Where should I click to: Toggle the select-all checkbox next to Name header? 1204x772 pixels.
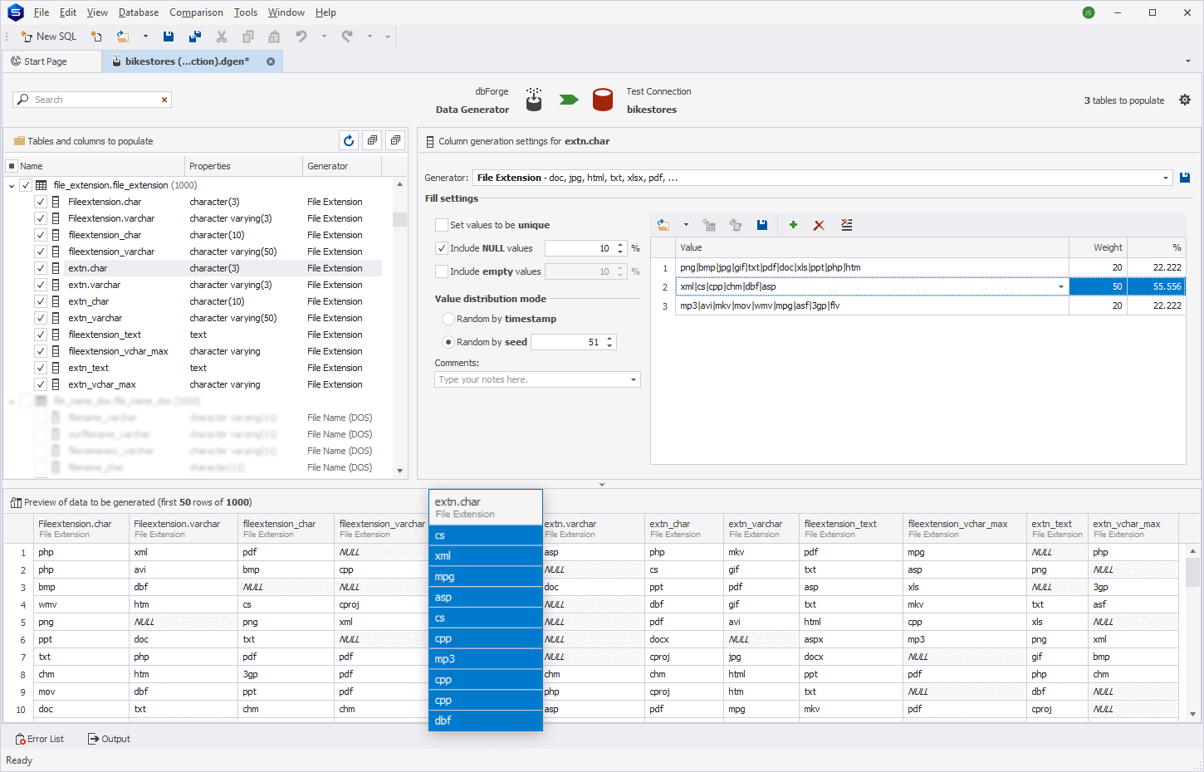click(x=12, y=166)
